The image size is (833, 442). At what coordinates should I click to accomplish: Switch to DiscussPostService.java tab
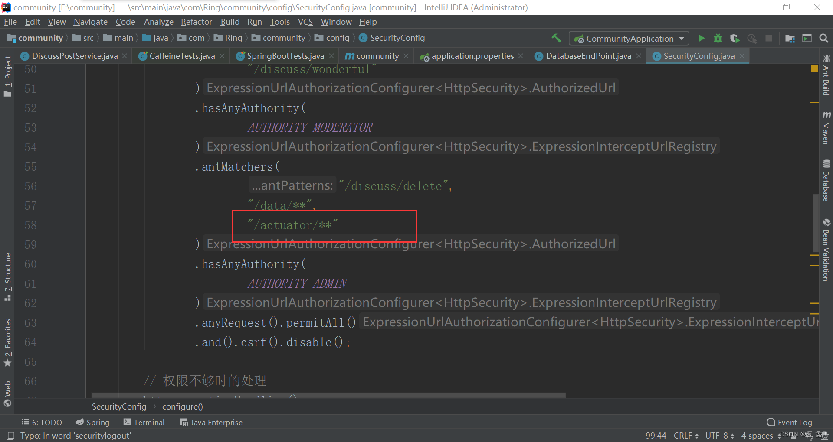(74, 56)
